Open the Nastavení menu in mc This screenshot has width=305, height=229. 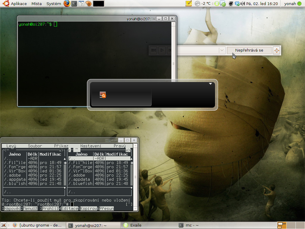91,146
